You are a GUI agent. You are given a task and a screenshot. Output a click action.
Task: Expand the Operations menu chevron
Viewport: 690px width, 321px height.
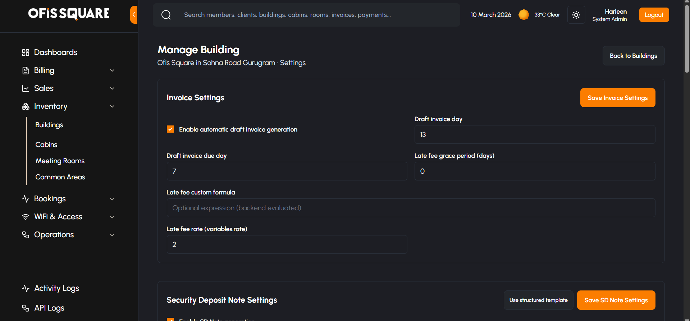click(112, 235)
